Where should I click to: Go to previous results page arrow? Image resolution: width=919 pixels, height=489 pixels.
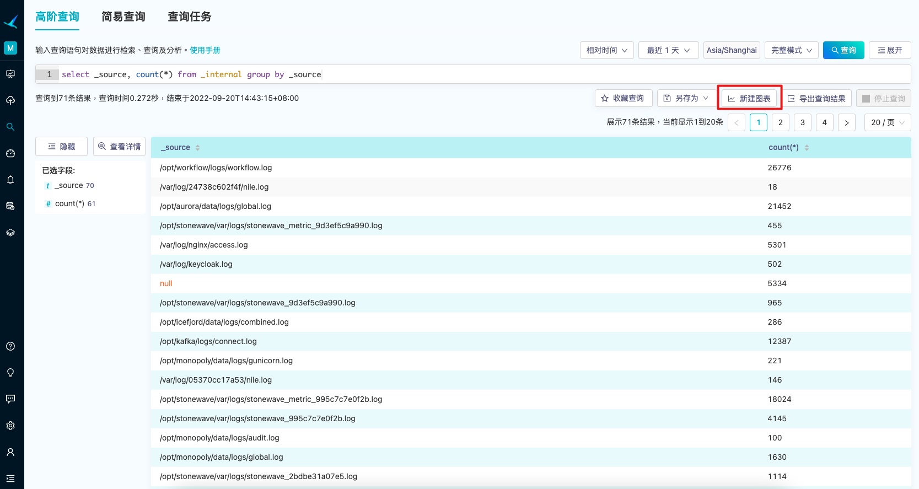pyautogui.click(x=737, y=122)
